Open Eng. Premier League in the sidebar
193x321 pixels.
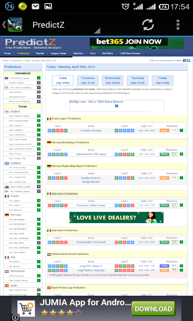[x=19, y=116]
